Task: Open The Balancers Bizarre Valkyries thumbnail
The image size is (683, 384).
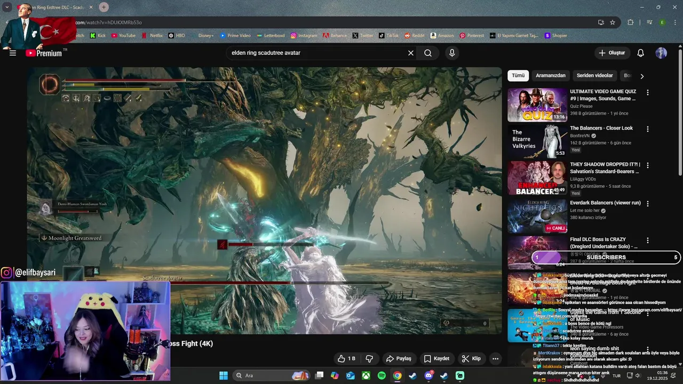Action: click(537, 142)
